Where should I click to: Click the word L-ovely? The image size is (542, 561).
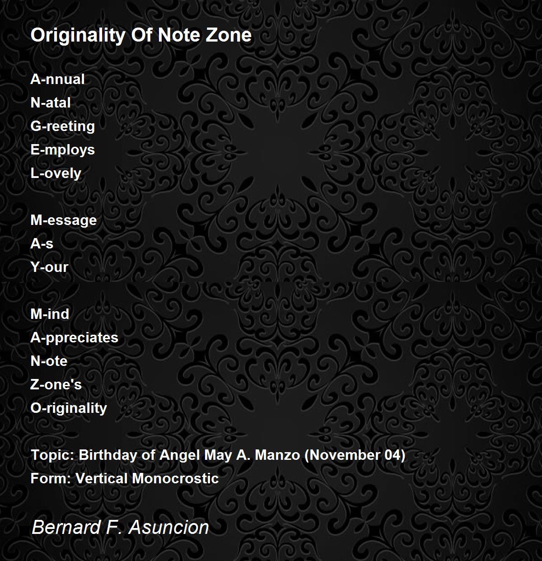56,173
